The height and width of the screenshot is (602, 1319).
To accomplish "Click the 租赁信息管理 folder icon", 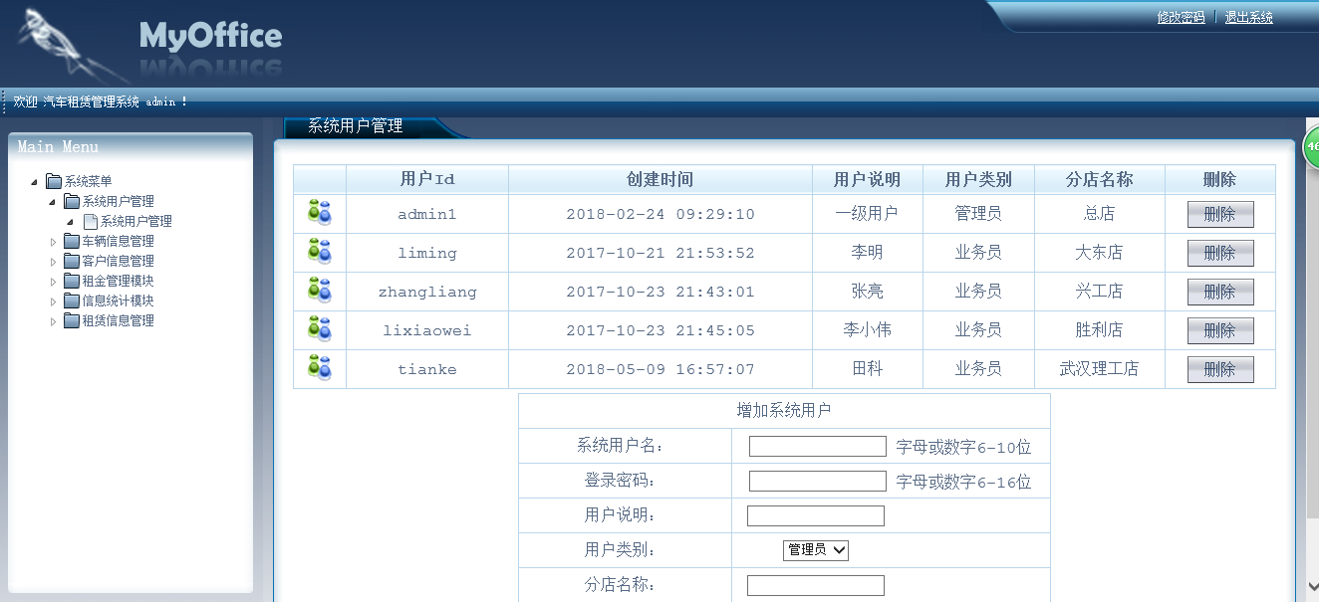I will point(72,320).
